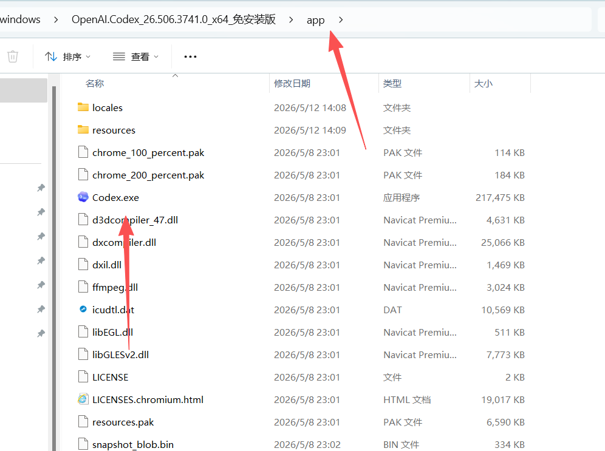Click the 10,569 KB size value
Image resolution: width=605 pixels, height=451 pixels.
(503, 310)
